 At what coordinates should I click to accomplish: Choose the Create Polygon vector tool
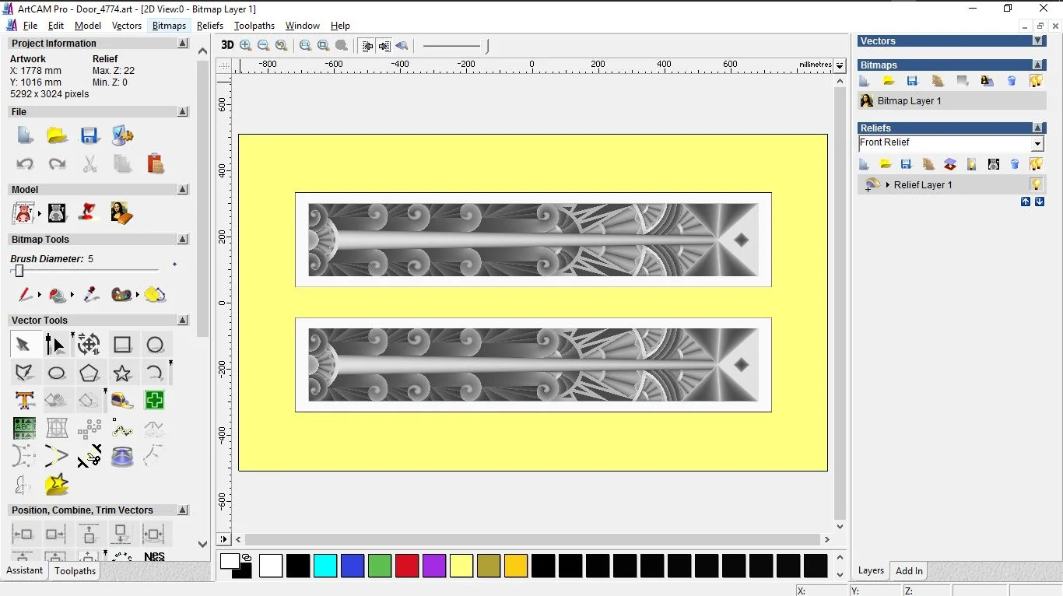click(89, 373)
